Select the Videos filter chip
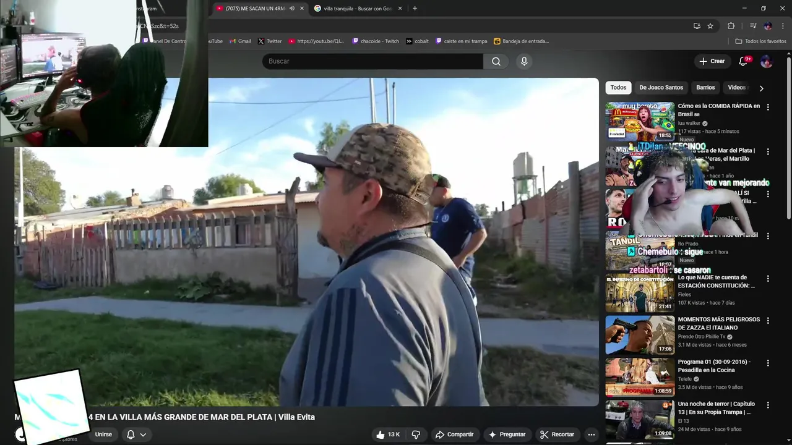Viewport: 792px width, 445px height. [736, 88]
